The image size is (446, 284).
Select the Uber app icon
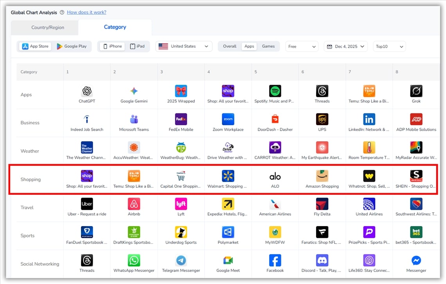(87, 204)
